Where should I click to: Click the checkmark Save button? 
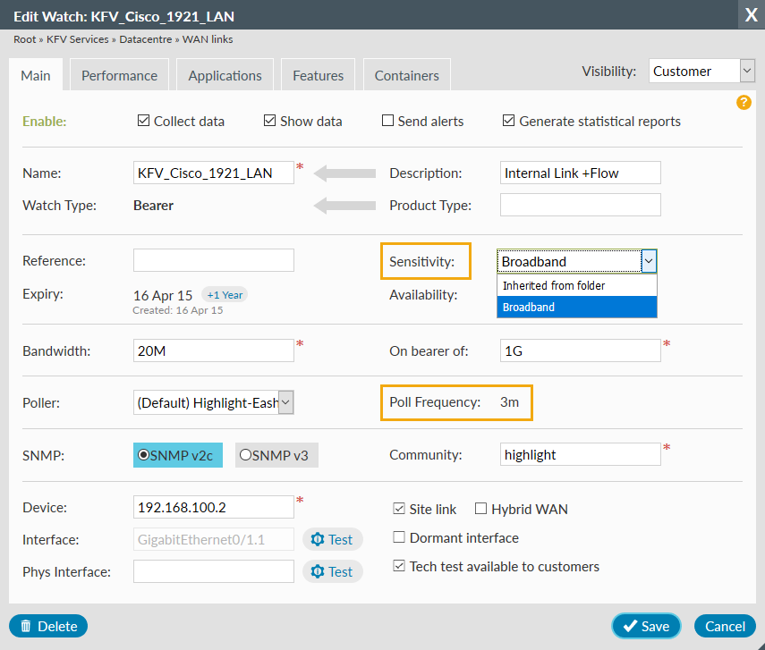click(x=646, y=626)
